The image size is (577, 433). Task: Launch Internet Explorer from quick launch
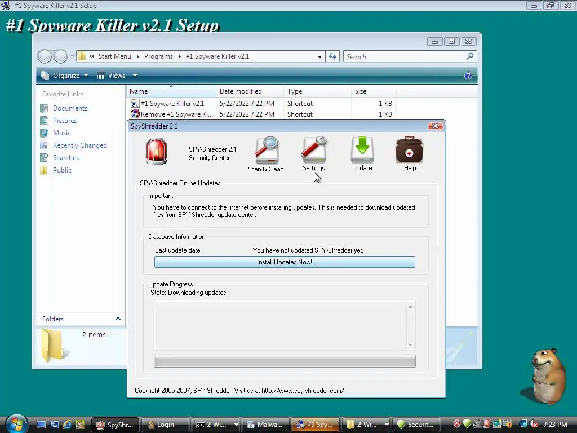tap(67, 425)
